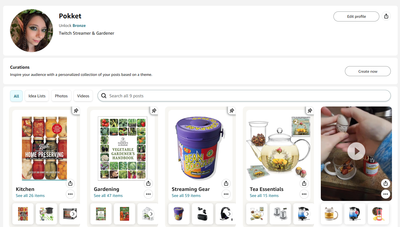Switch to the Idea Lists tab

(37, 96)
